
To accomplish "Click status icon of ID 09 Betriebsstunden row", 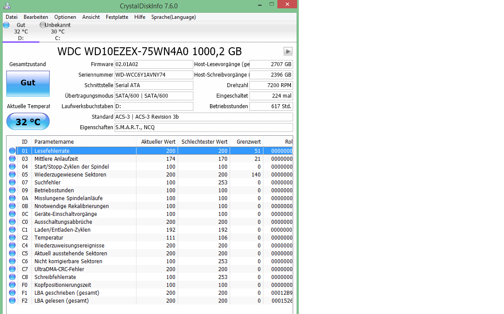I will coord(12,190).
